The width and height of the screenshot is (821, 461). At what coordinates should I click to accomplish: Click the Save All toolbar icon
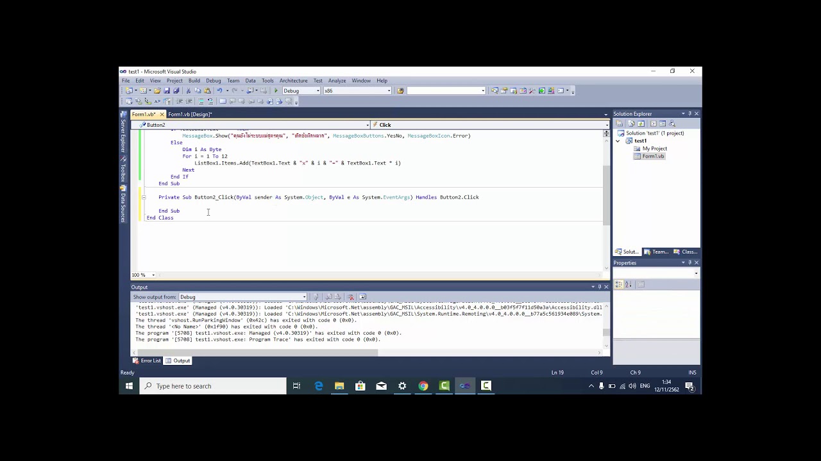176,90
